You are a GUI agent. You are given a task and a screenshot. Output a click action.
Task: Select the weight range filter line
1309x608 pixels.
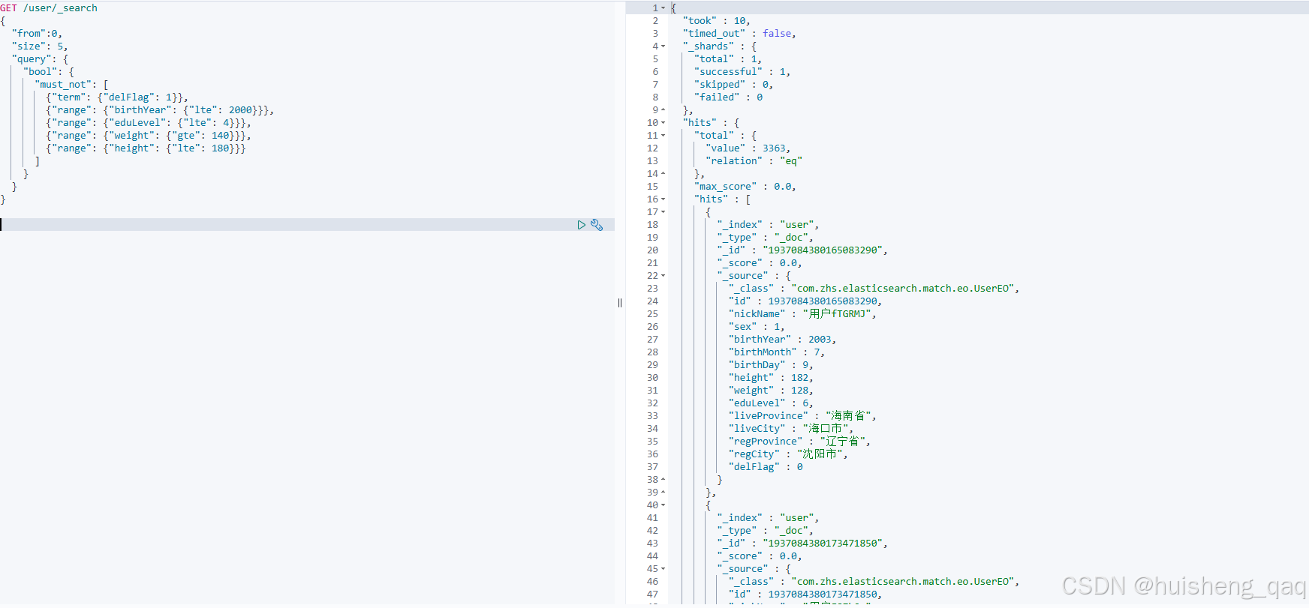[149, 136]
